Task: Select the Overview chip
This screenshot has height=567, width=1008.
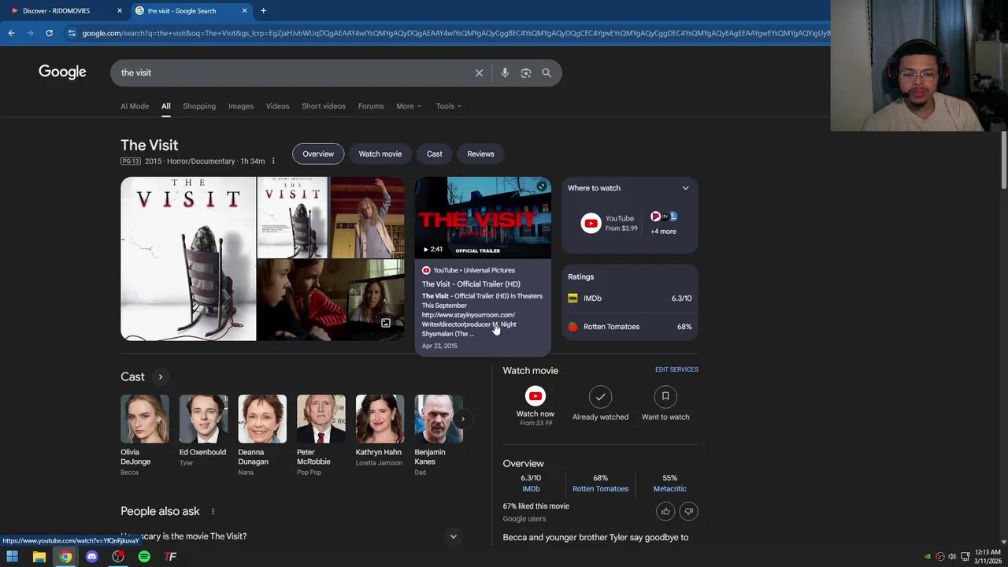Action: (318, 154)
